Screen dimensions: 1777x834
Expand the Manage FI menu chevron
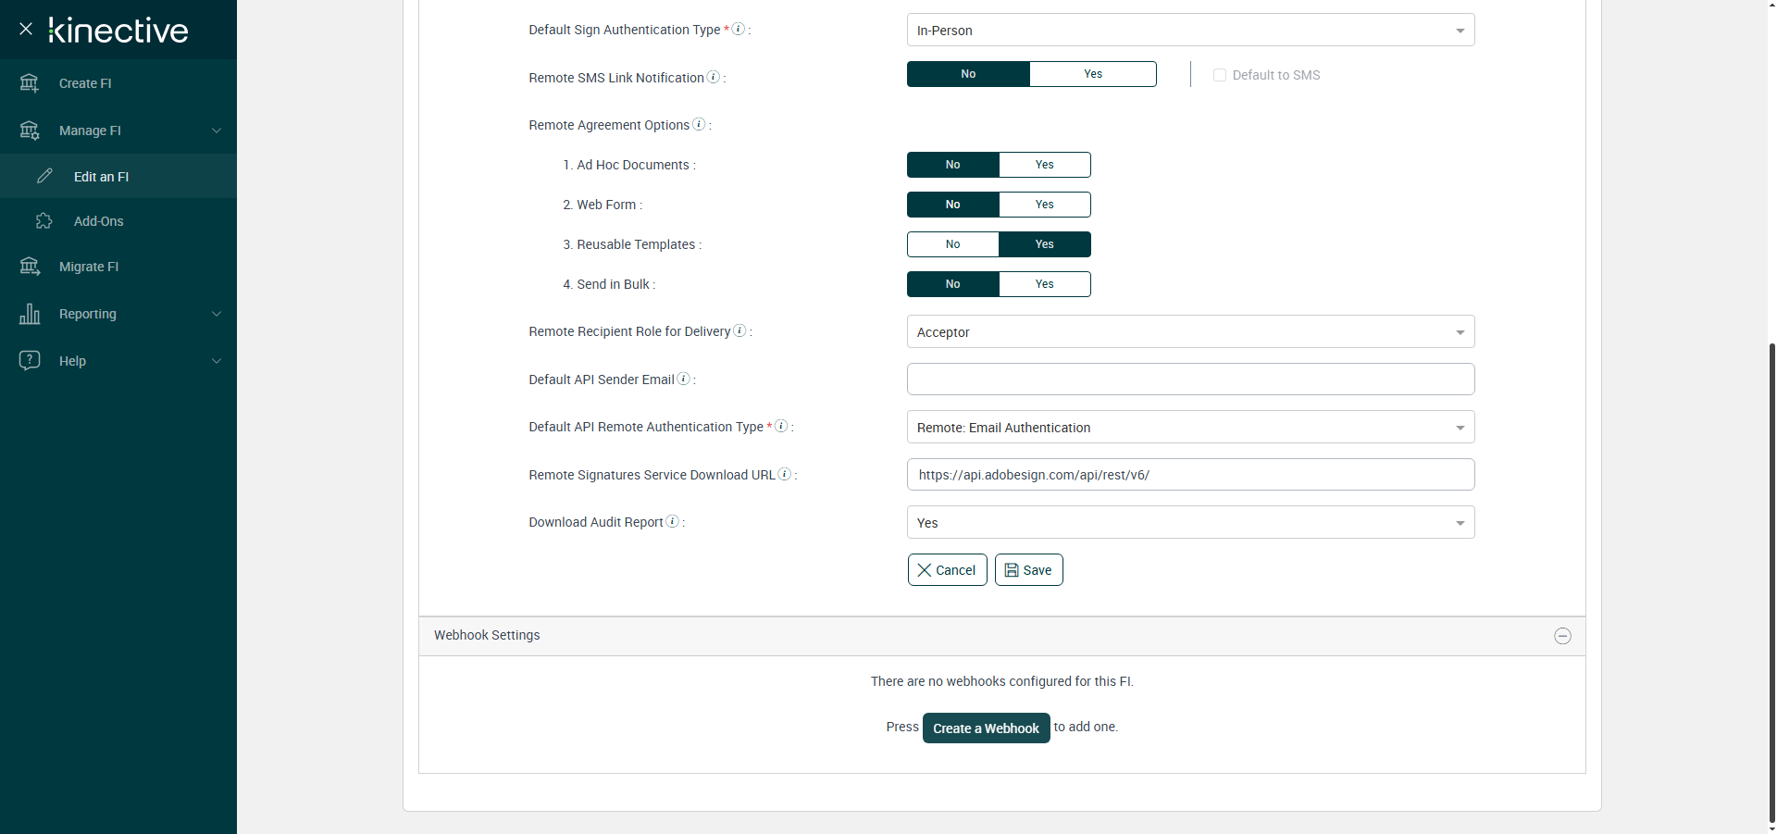coord(217,131)
